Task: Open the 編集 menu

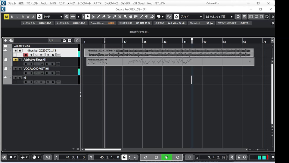Action: [x=21, y=3]
